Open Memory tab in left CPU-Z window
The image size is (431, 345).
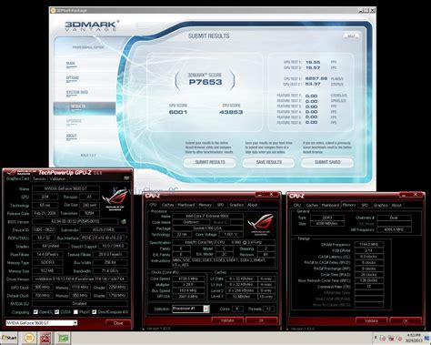pos(205,205)
